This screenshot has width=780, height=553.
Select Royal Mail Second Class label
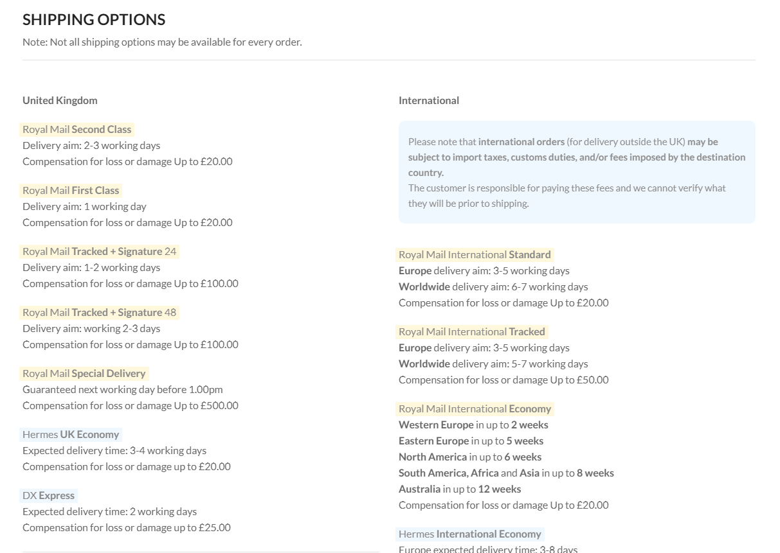77,129
